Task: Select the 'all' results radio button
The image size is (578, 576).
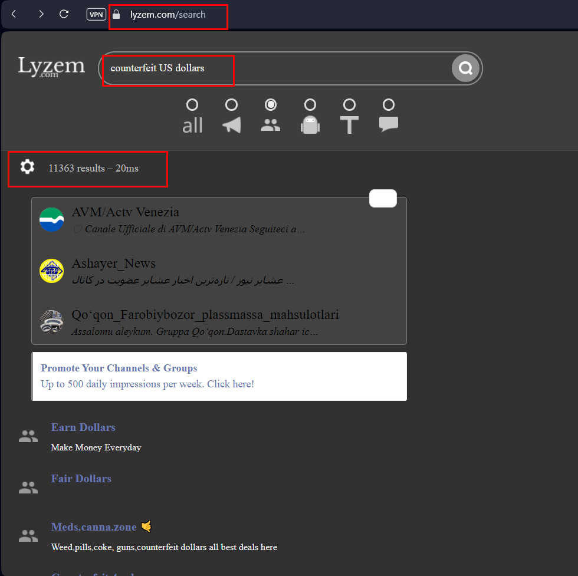Action: 192,105
